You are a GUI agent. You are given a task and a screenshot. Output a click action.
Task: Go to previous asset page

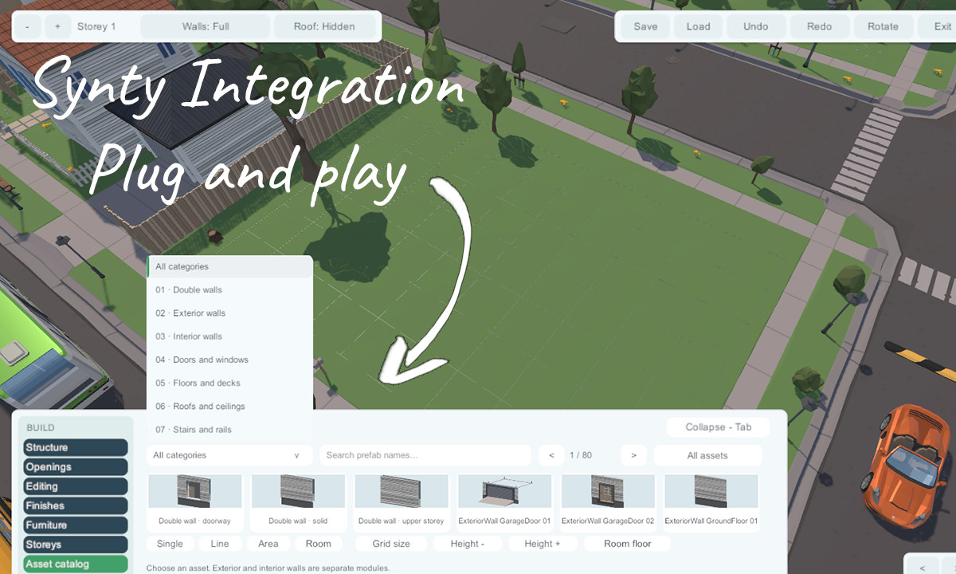[x=551, y=455]
